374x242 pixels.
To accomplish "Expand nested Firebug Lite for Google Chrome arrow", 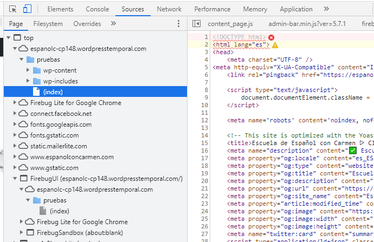I will [x=21, y=222].
